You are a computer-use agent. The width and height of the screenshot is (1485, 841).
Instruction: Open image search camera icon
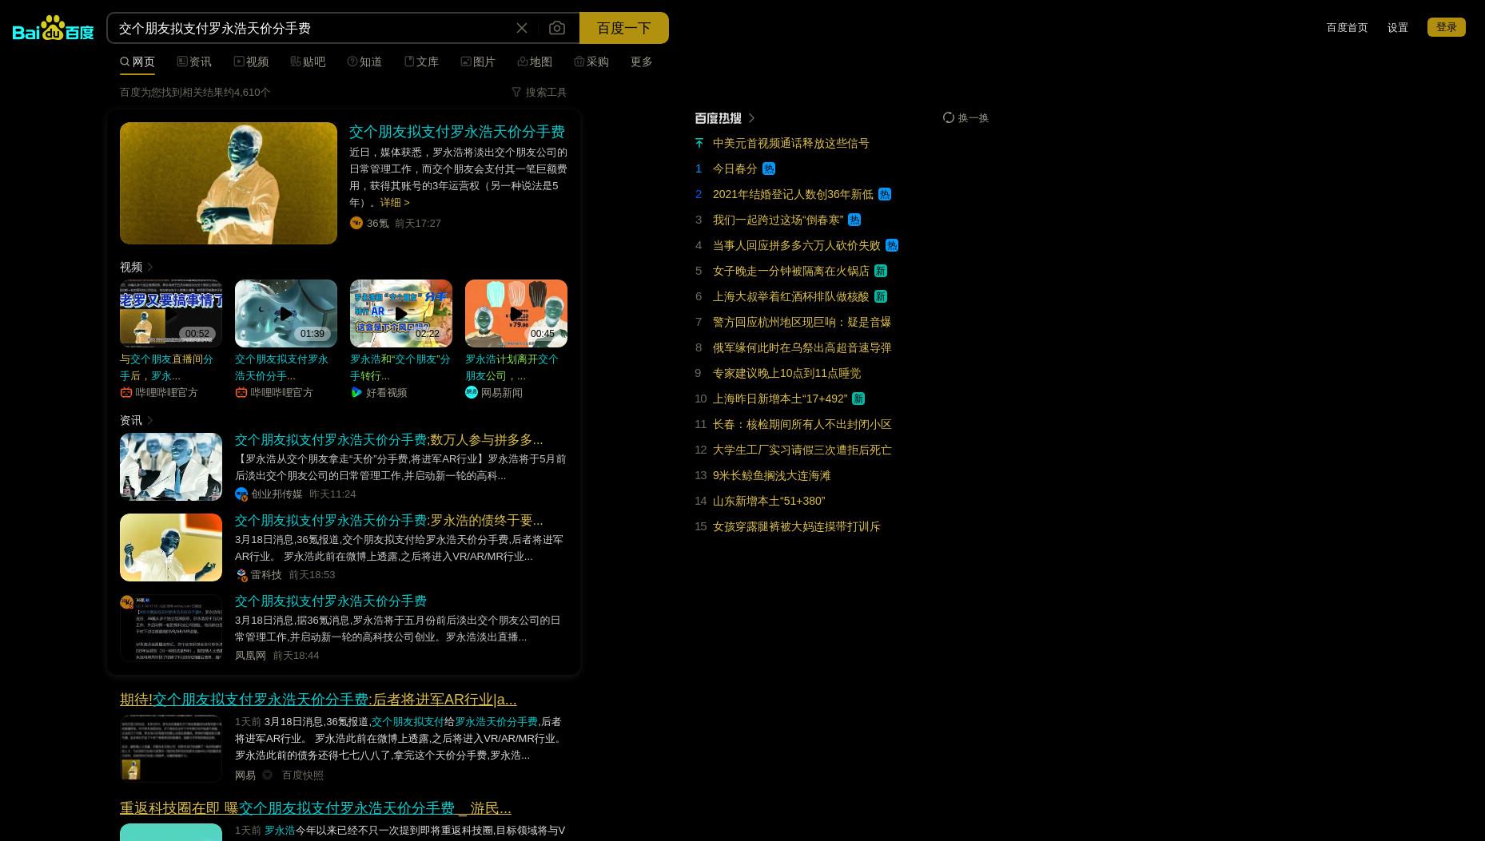click(x=557, y=28)
